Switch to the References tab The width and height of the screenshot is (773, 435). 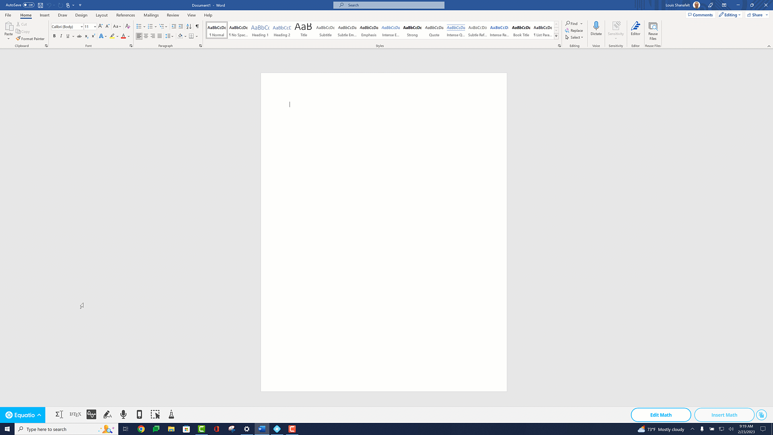click(126, 15)
